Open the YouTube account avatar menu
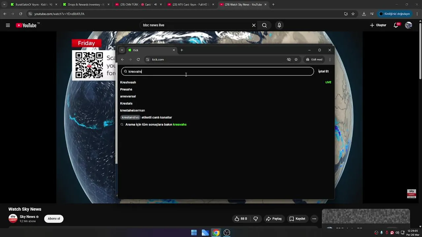Screen dimensions: 422x237 (408, 25)
